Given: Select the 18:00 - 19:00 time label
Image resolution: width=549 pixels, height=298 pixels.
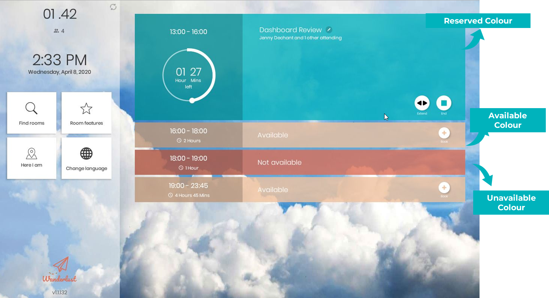Looking at the screenshot, I should 188,158.
